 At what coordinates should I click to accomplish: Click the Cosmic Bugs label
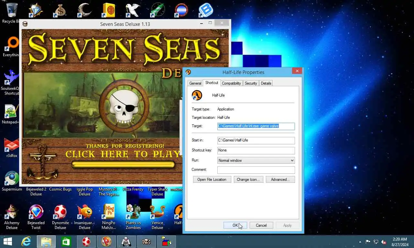click(60, 189)
